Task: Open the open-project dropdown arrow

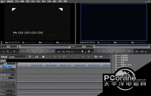Action: pos(40,58)
